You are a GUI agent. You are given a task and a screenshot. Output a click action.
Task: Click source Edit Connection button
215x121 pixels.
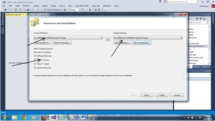[43, 43]
